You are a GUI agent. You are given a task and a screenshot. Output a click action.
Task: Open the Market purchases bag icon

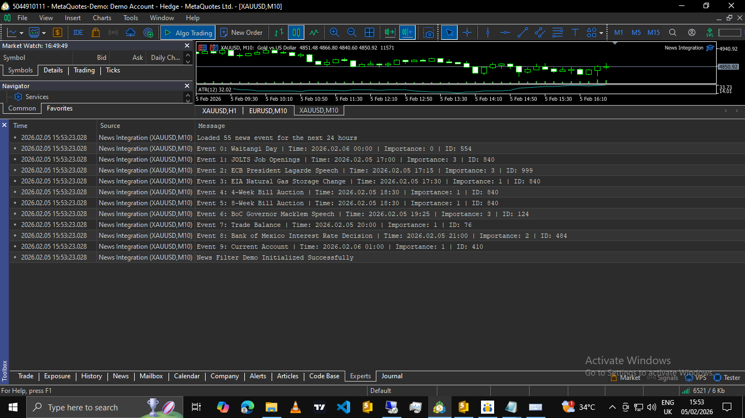[95, 32]
